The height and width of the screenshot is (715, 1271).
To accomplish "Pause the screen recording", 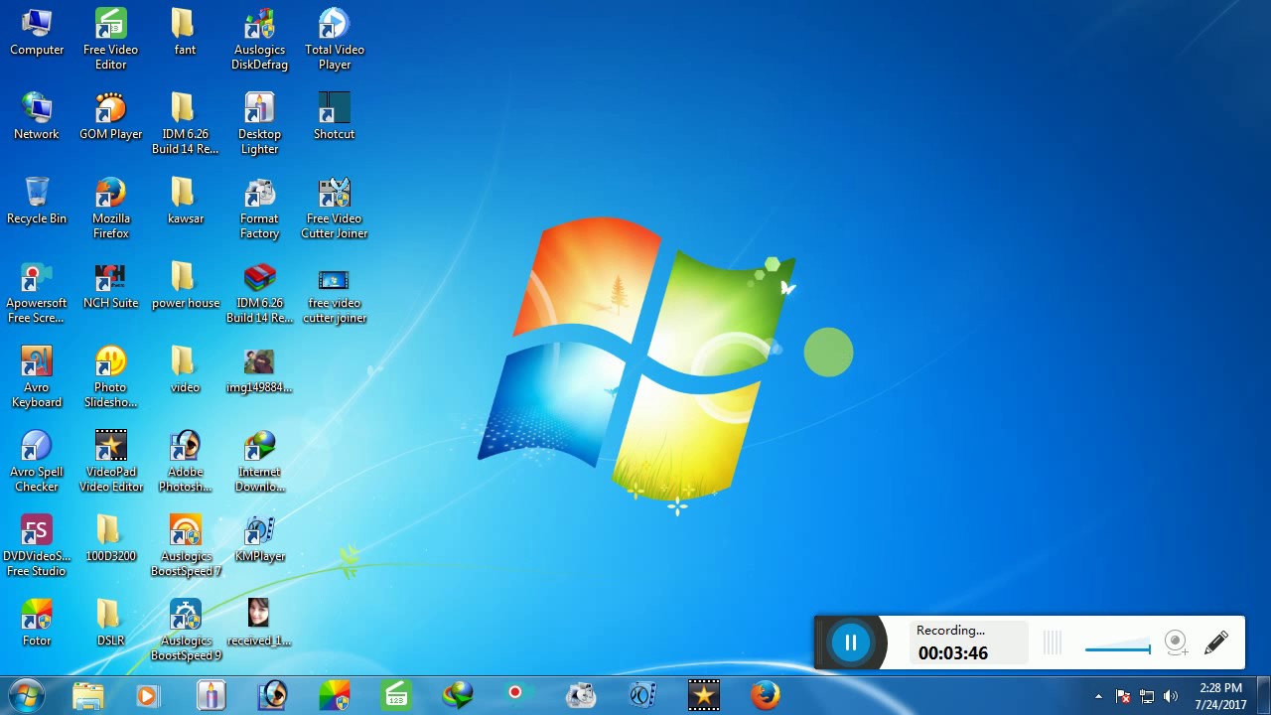I will click(x=850, y=643).
